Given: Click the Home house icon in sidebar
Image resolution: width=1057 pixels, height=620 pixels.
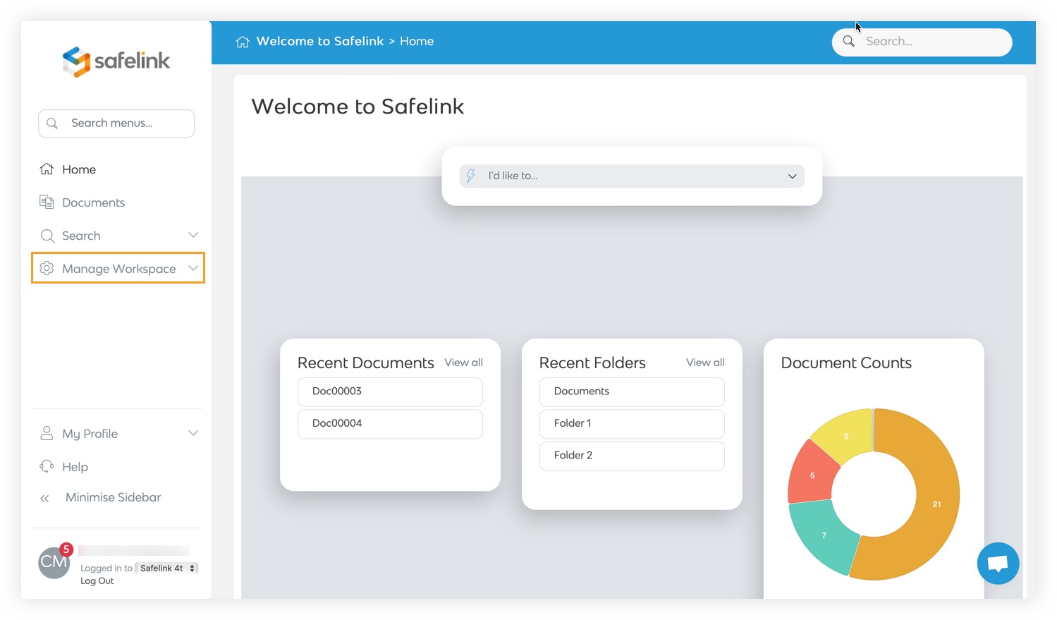Looking at the screenshot, I should tap(47, 169).
